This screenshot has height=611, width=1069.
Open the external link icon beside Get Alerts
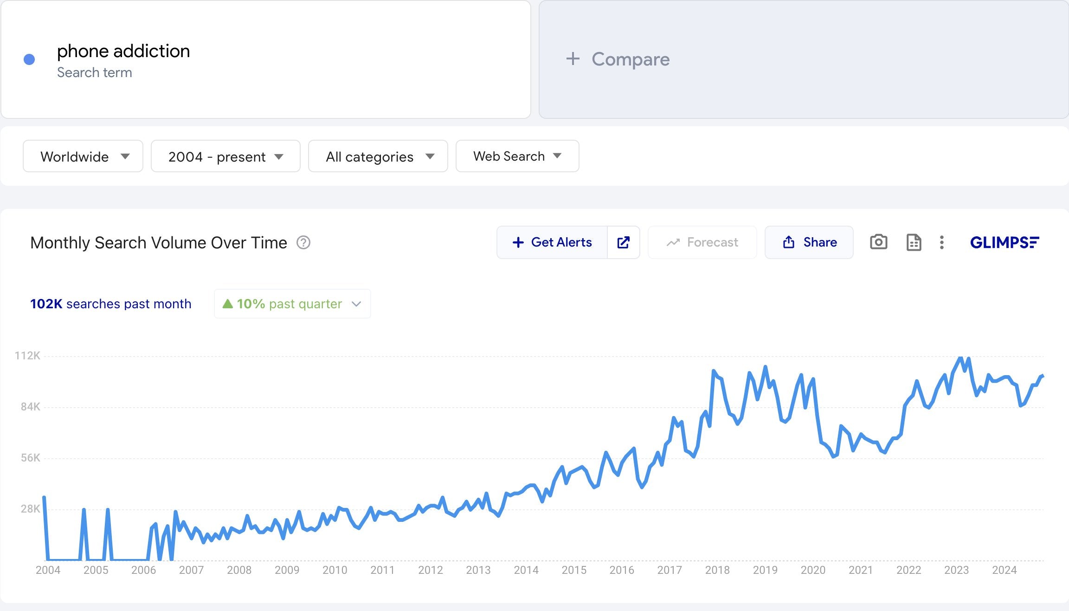point(624,242)
